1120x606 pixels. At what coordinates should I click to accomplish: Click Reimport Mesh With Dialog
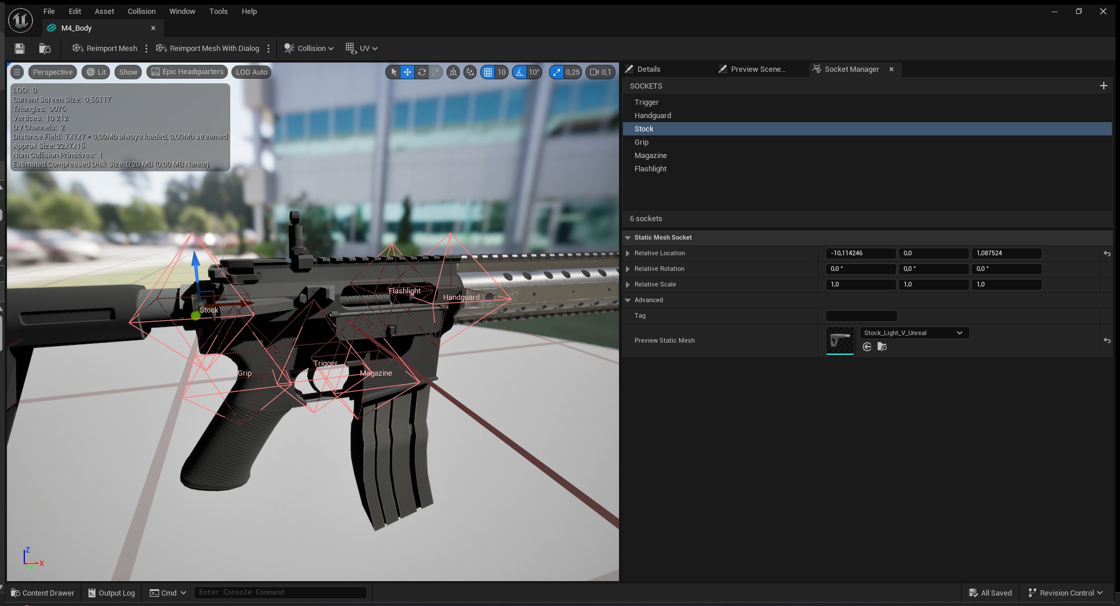pyautogui.click(x=208, y=49)
